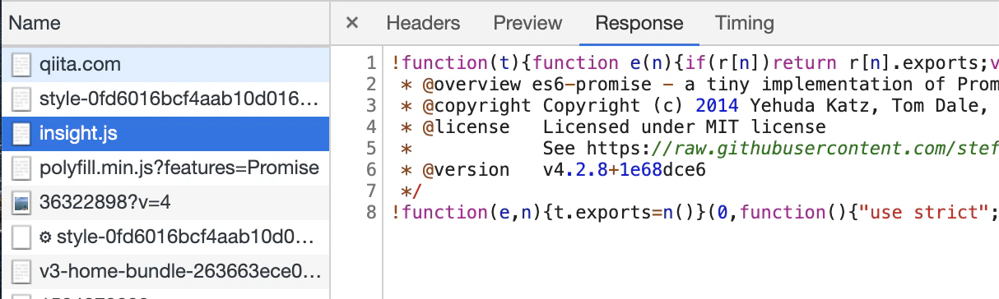Select the style-0fd6016bcf4aab10d016 stylesheet request
This screenshot has width=999, height=299.
pos(165,99)
